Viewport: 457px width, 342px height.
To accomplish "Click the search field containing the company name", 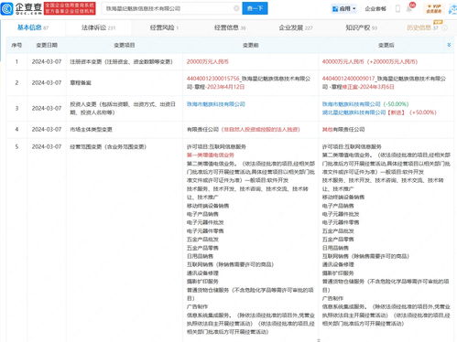I will tap(171, 8).
